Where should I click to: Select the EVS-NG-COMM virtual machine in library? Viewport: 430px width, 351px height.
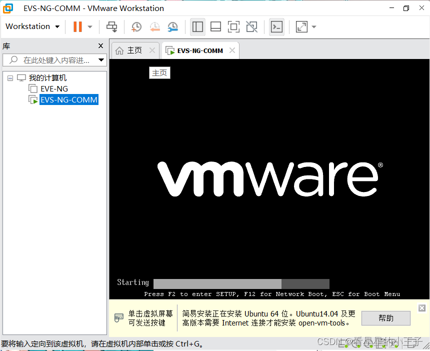[69, 99]
